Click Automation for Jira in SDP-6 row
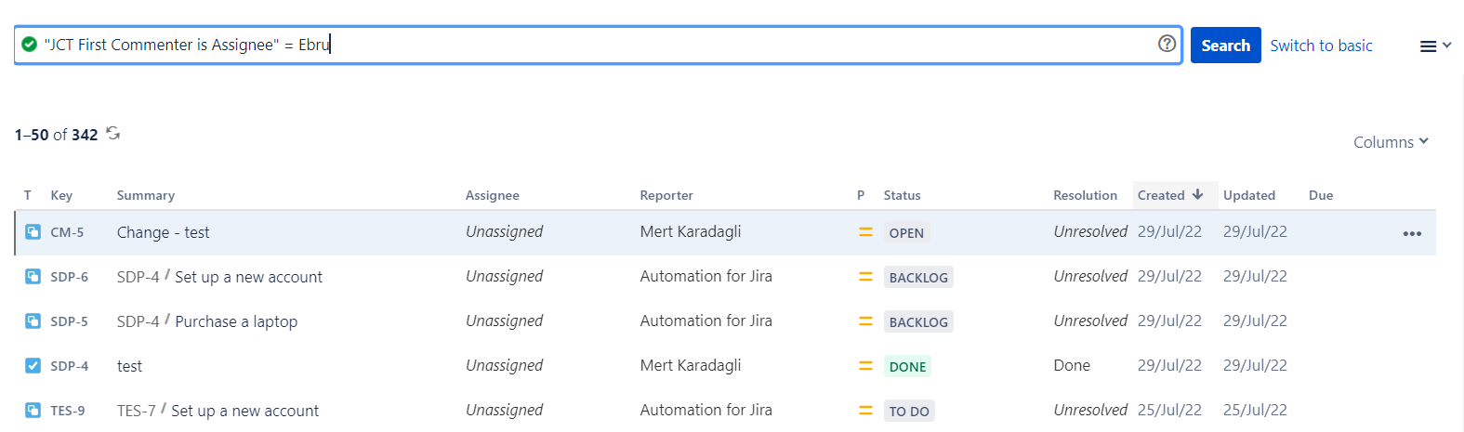 click(x=706, y=276)
